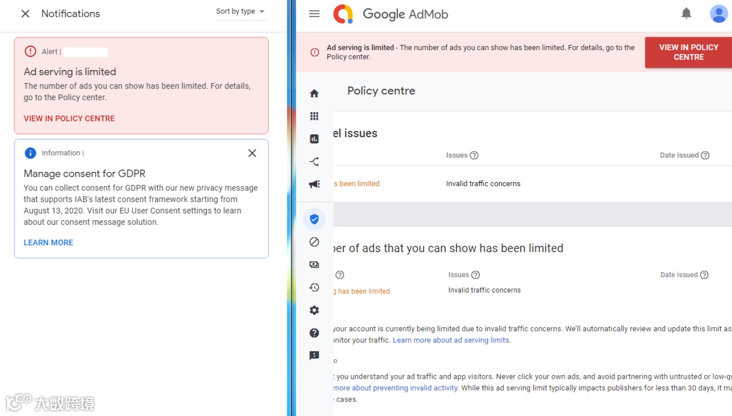Open Blocking controls in the sidebar

314,241
